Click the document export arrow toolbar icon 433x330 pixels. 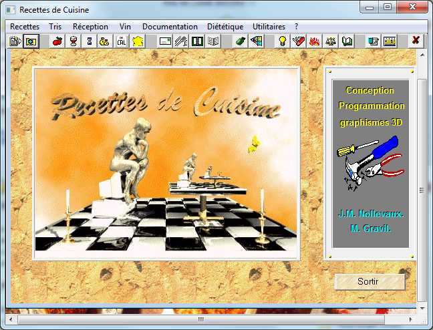[15, 41]
